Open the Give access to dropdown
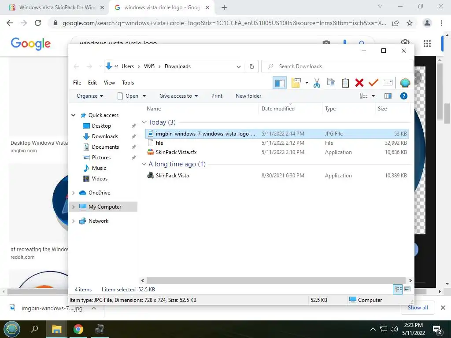This screenshot has width=451, height=338. pos(179,96)
